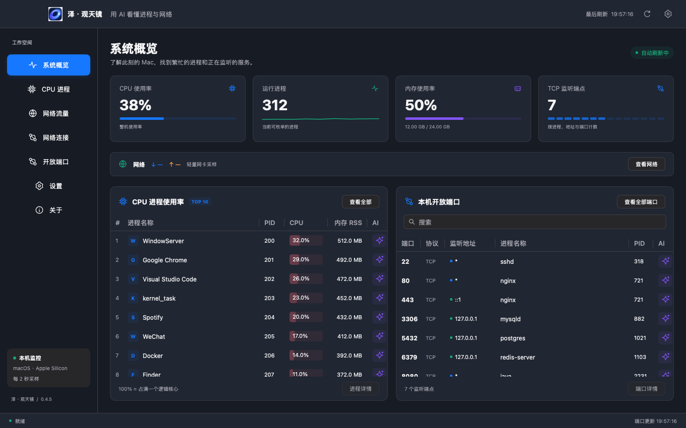
Task: Click the CPU chip icon in CPU 使用率 card
Action: point(232,88)
